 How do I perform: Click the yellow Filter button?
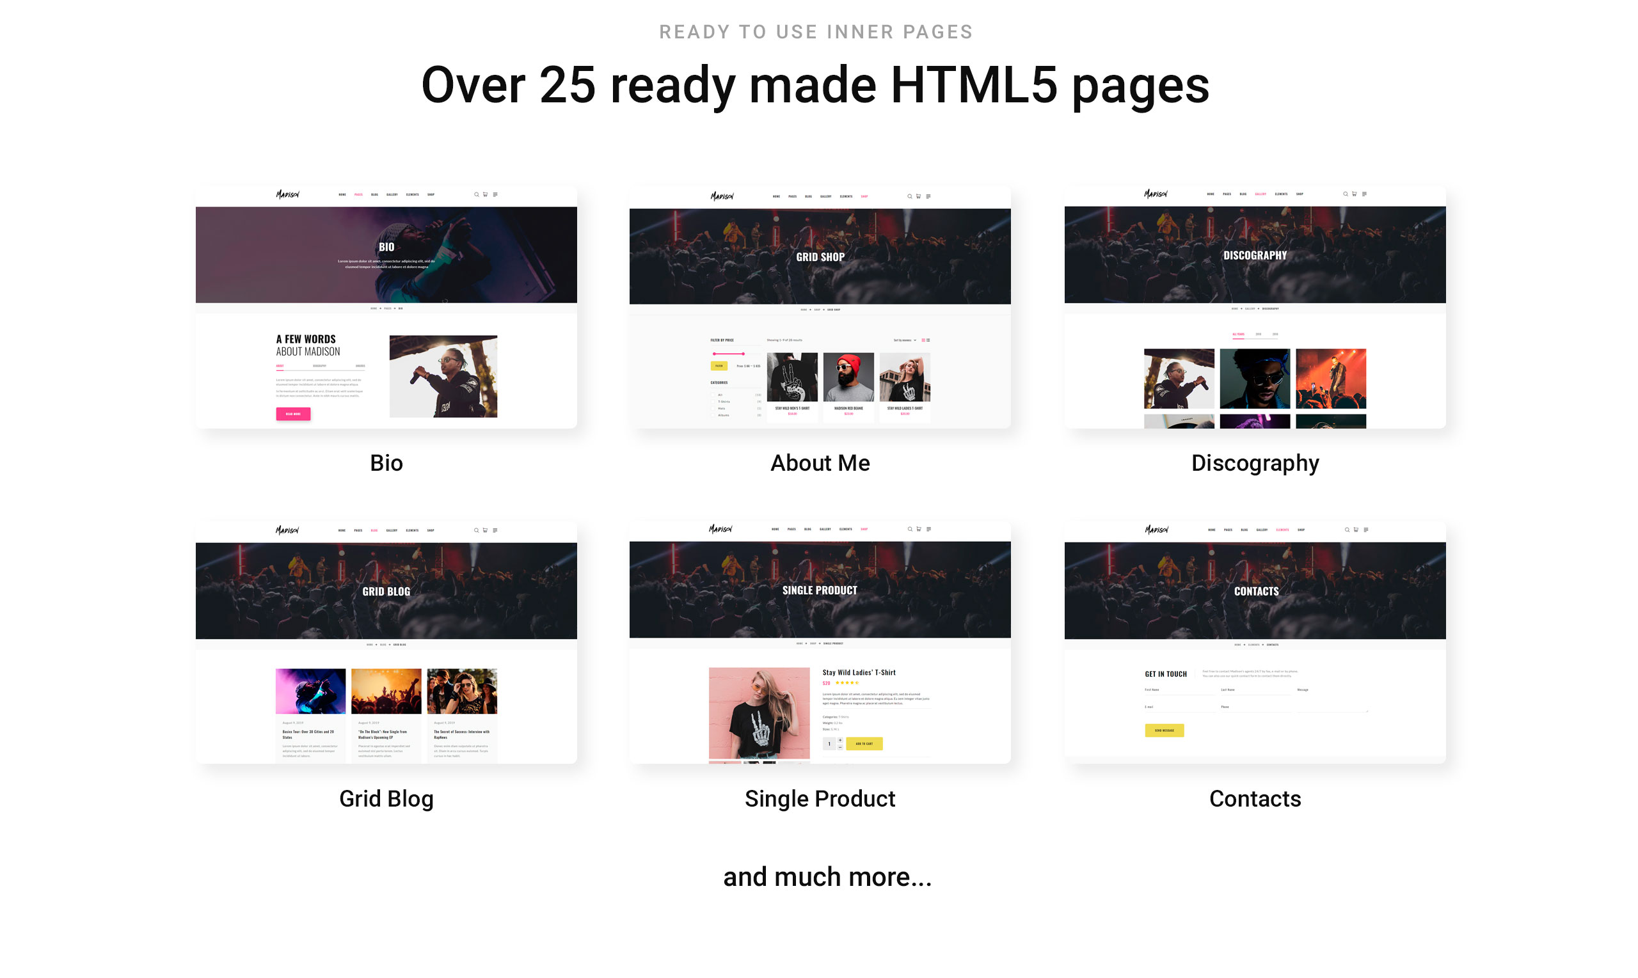[x=720, y=367]
